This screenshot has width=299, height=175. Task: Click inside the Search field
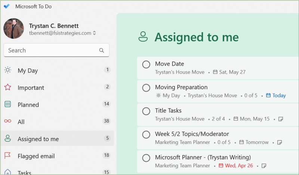(x=56, y=50)
